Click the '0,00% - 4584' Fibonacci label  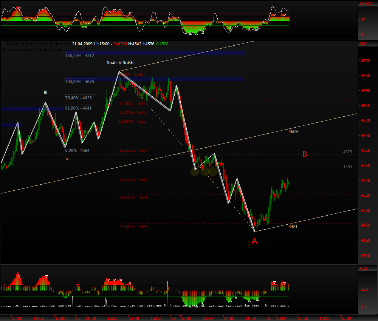pyautogui.click(x=77, y=151)
